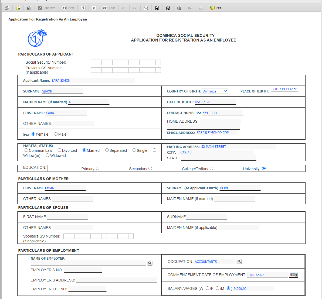
Task: Select fortnightly (F) salary radio
Action: coord(218,288)
